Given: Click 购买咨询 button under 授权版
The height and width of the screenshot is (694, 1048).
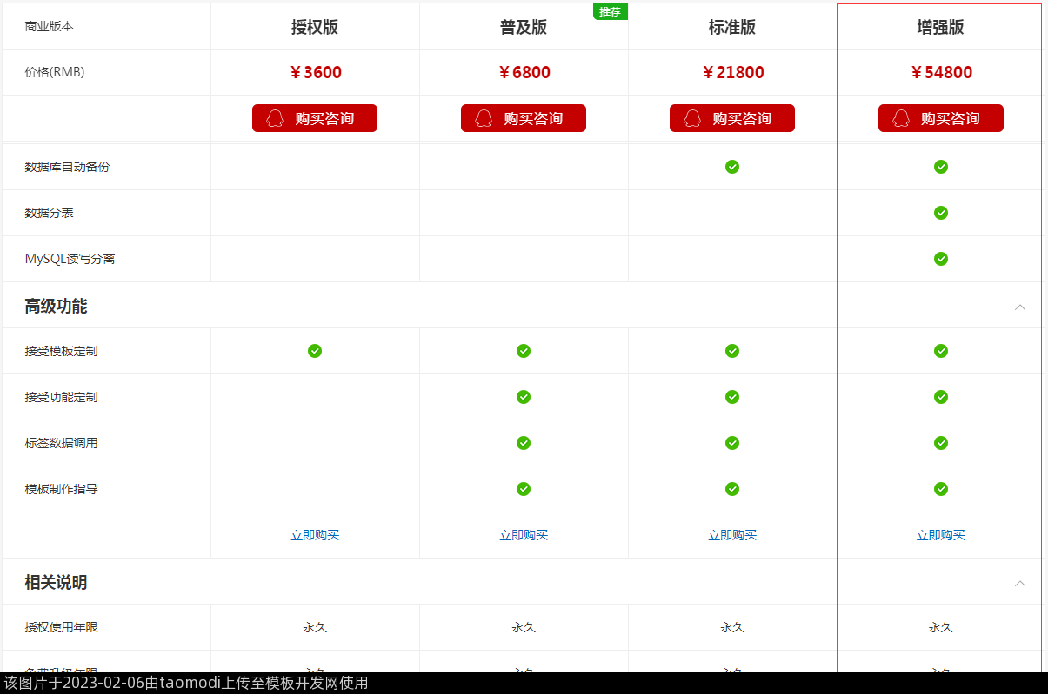Looking at the screenshot, I should click(315, 118).
